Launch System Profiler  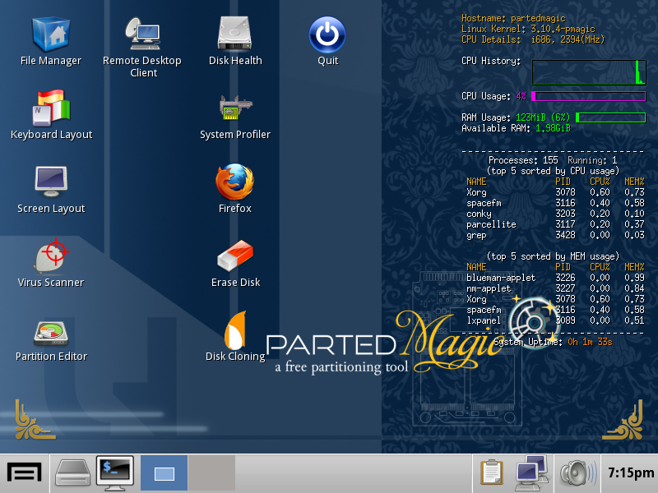coord(235,108)
